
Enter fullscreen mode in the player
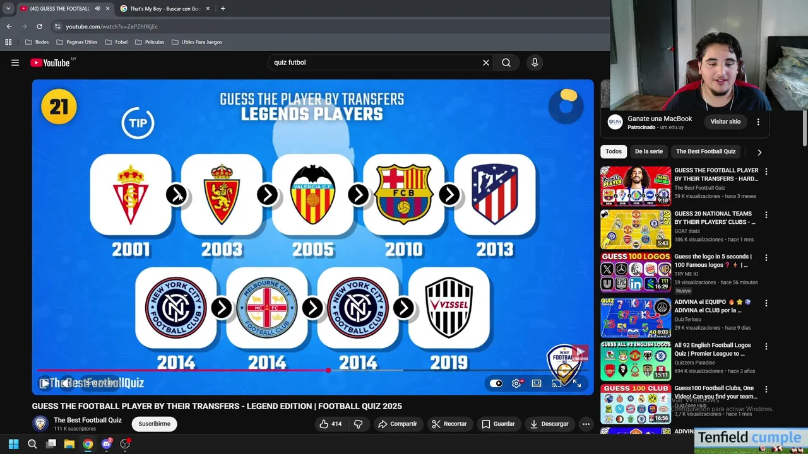(x=577, y=383)
